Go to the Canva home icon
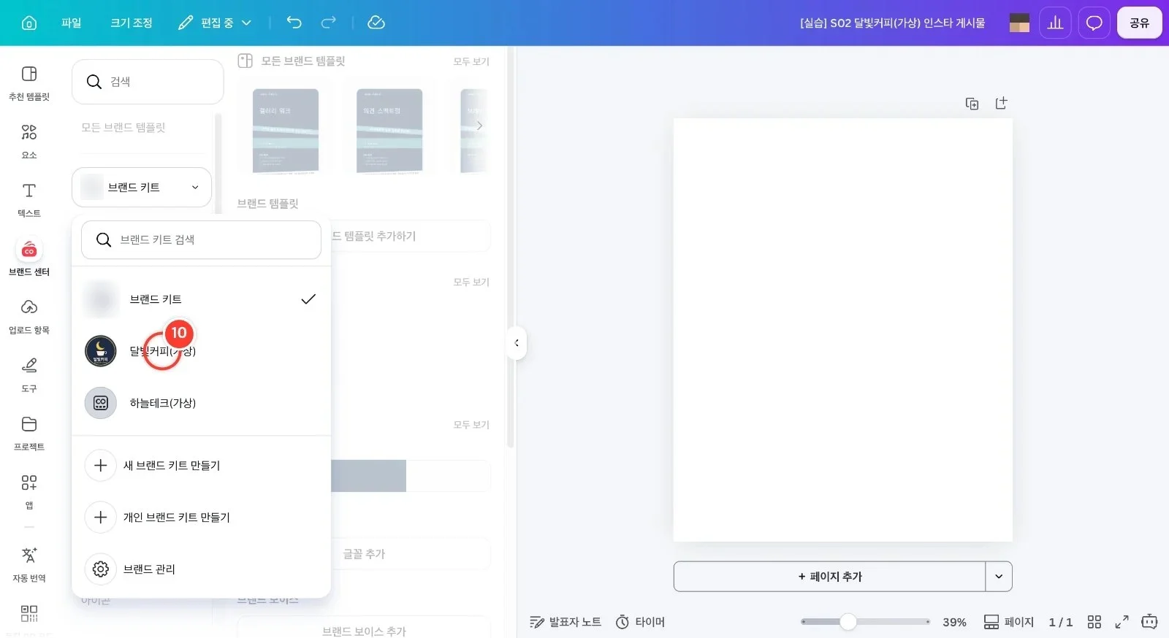Screen dimensions: 1169x638 (x=29, y=23)
